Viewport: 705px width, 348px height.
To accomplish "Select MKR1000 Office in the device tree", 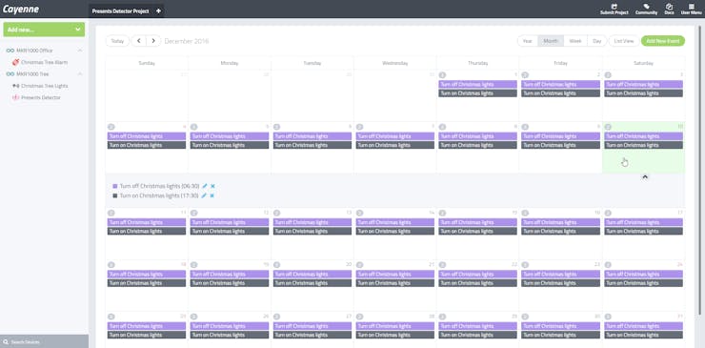I will [x=34, y=51].
